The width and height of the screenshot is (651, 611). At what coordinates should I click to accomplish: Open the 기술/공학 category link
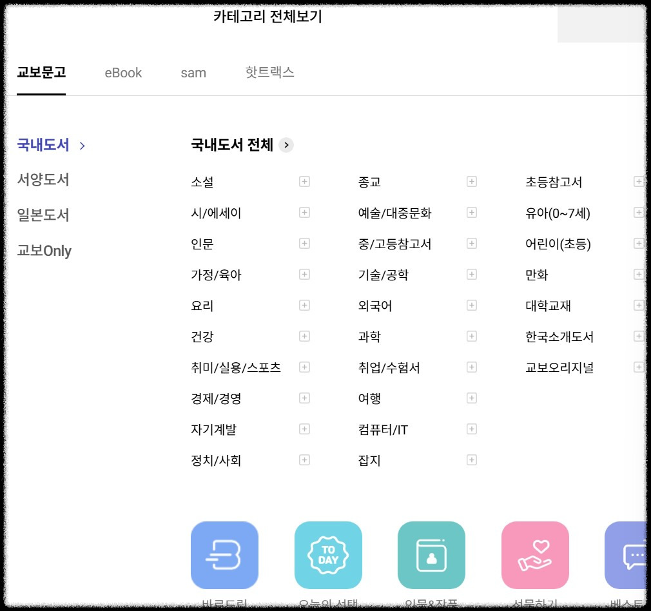(x=384, y=275)
